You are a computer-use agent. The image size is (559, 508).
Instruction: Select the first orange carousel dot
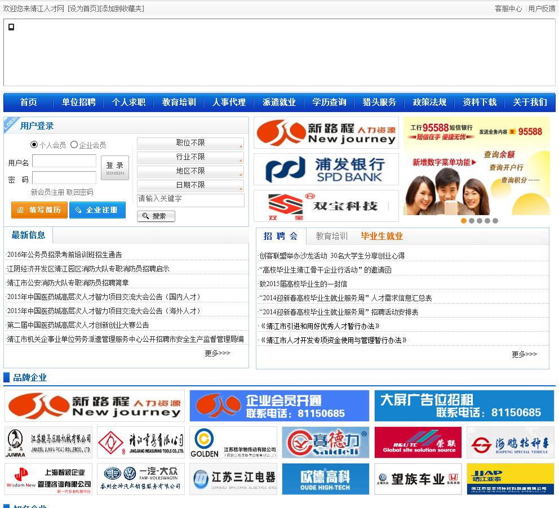click(x=464, y=221)
